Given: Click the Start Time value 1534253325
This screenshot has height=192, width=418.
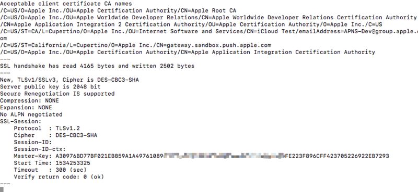Looking at the screenshot, I should click(x=73, y=163).
